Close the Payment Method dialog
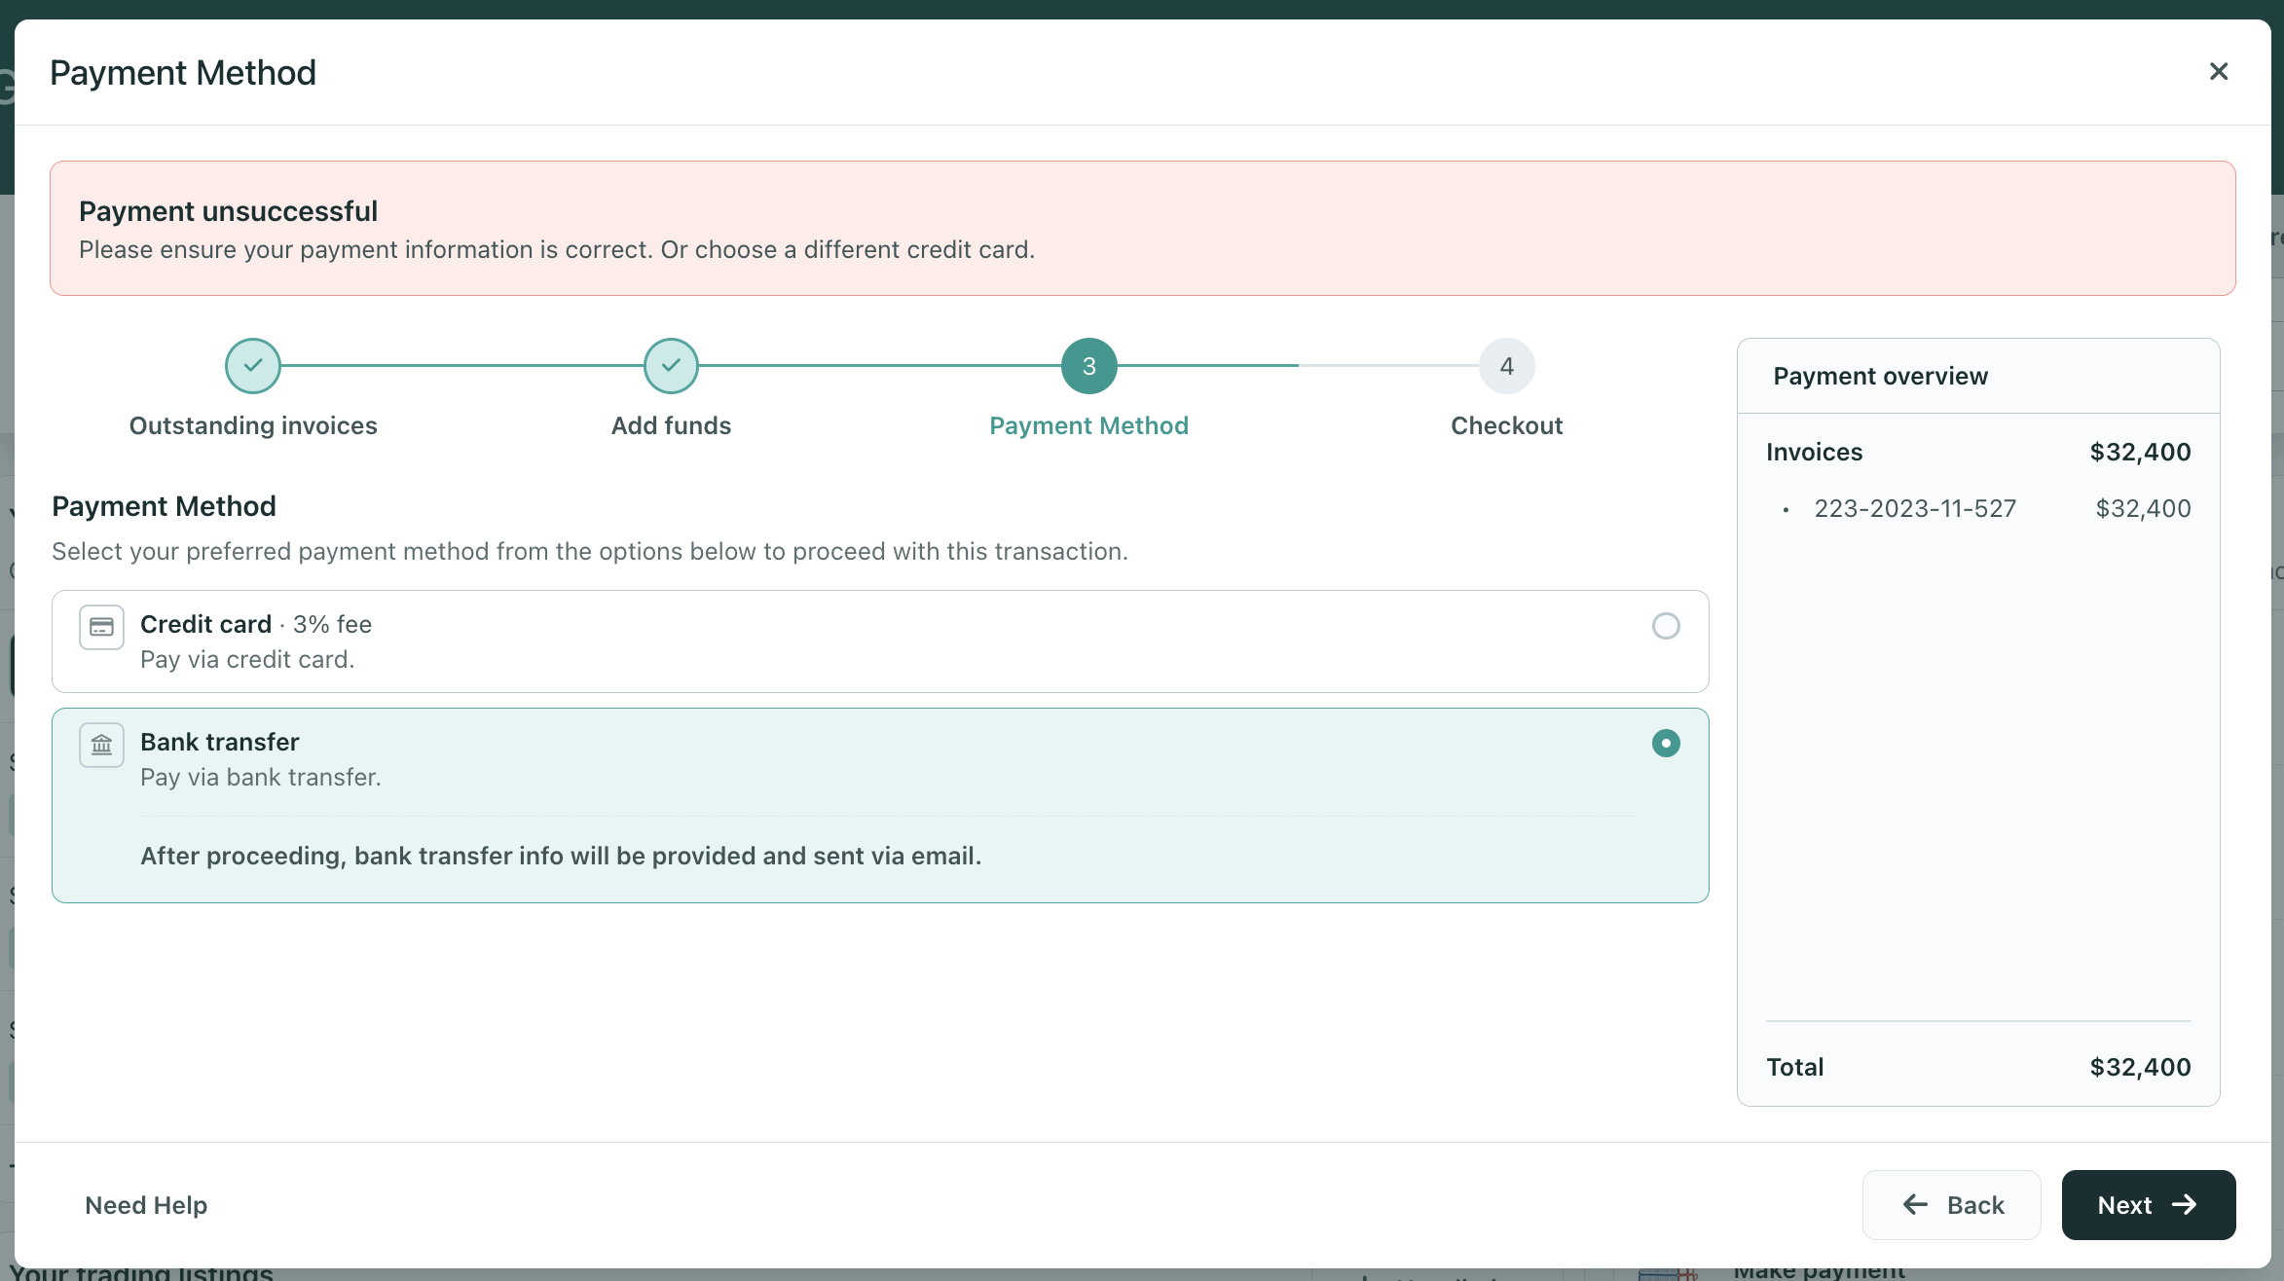The image size is (2284, 1281). click(x=2218, y=71)
